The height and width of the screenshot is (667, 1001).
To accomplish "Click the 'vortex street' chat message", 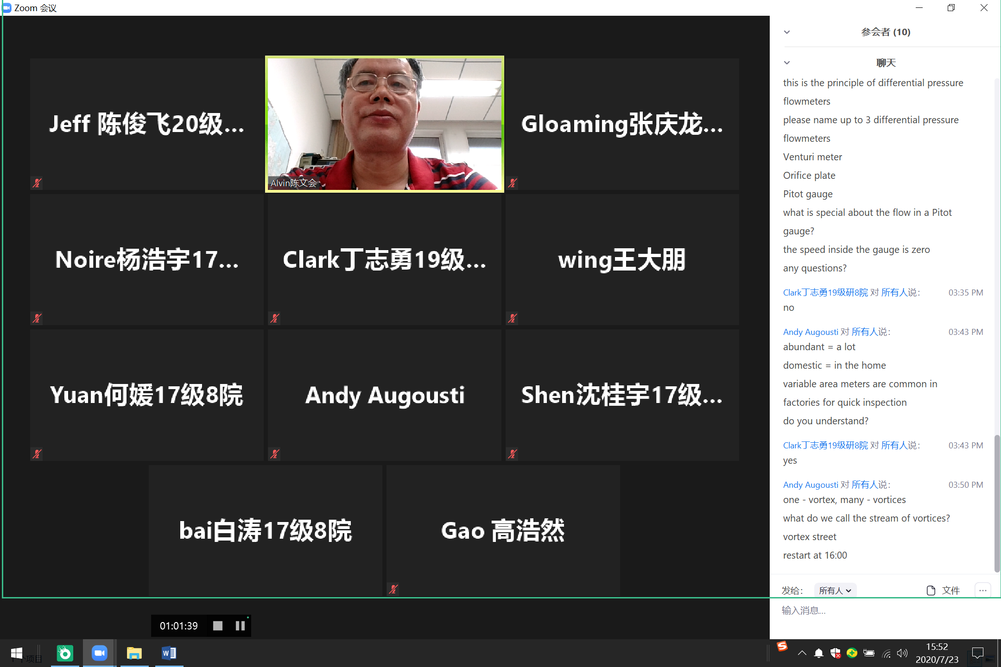I will pos(810,537).
